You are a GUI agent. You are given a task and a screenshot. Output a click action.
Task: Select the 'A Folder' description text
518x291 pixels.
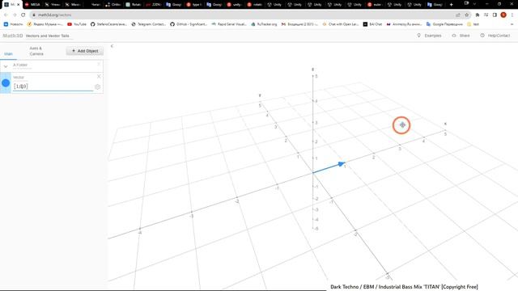[x=20, y=65]
